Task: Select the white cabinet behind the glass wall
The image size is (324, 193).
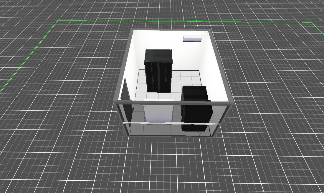Action: pyautogui.click(x=158, y=112)
